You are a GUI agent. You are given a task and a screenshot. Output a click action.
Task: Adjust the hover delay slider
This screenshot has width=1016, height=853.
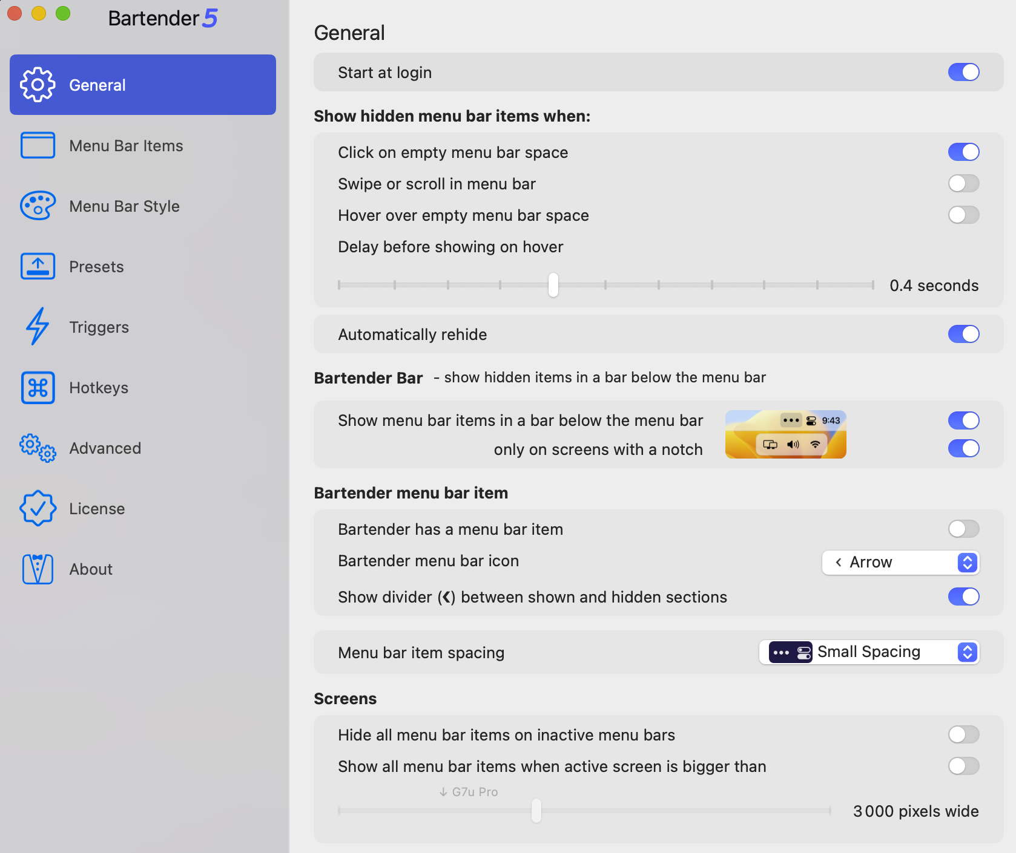point(553,284)
